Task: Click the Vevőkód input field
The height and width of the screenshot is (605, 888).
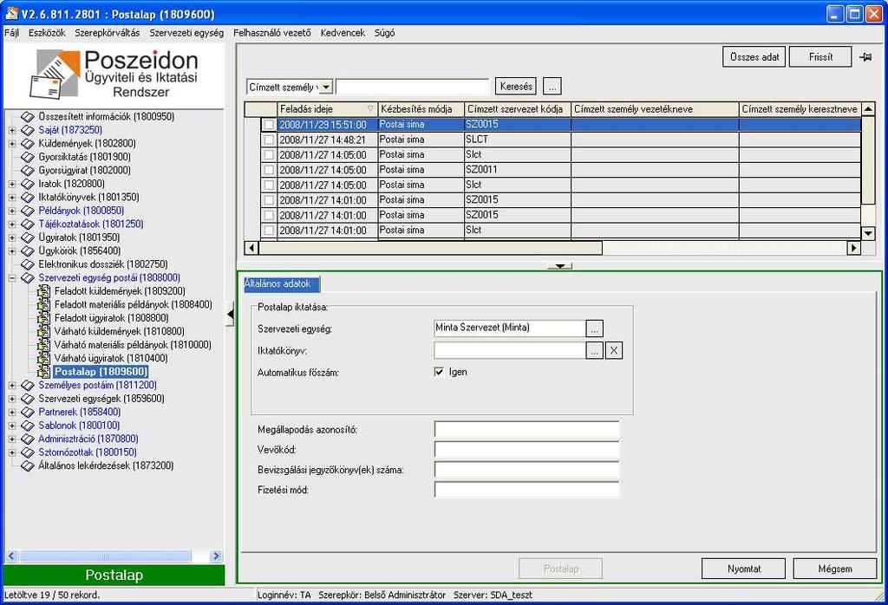Action: [x=526, y=450]
